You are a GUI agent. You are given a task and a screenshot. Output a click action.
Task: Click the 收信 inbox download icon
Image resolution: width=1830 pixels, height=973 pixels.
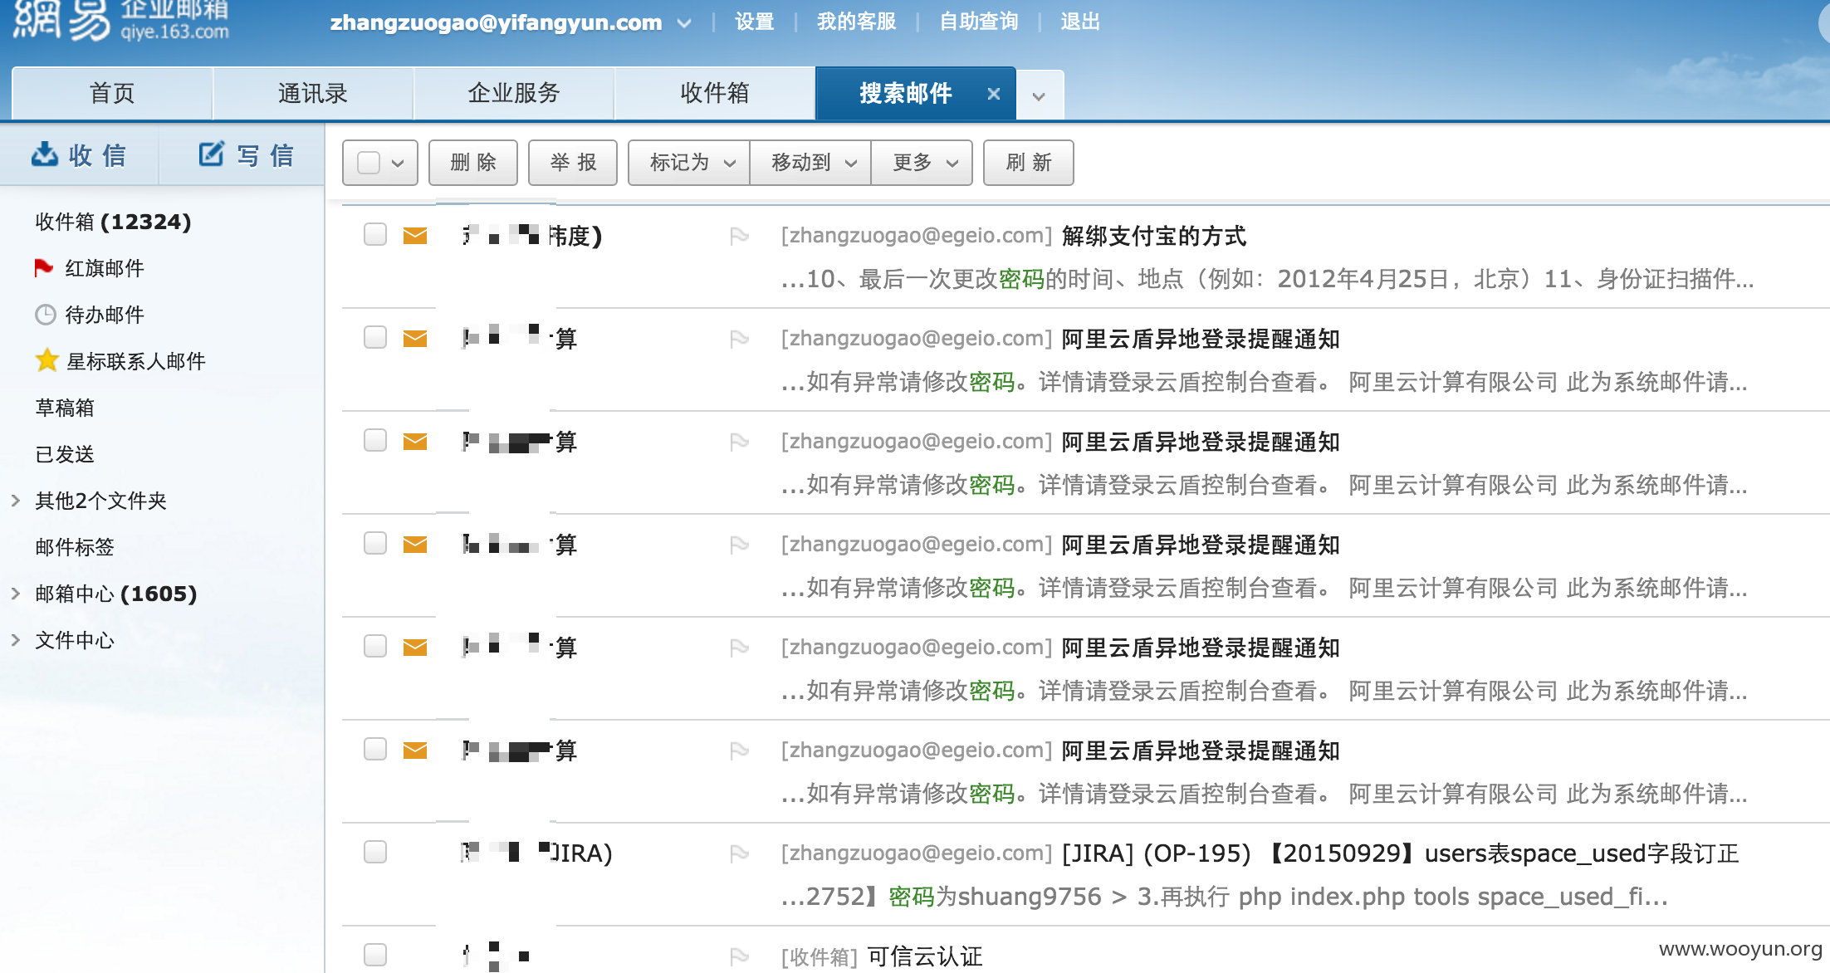click(45, 154)
